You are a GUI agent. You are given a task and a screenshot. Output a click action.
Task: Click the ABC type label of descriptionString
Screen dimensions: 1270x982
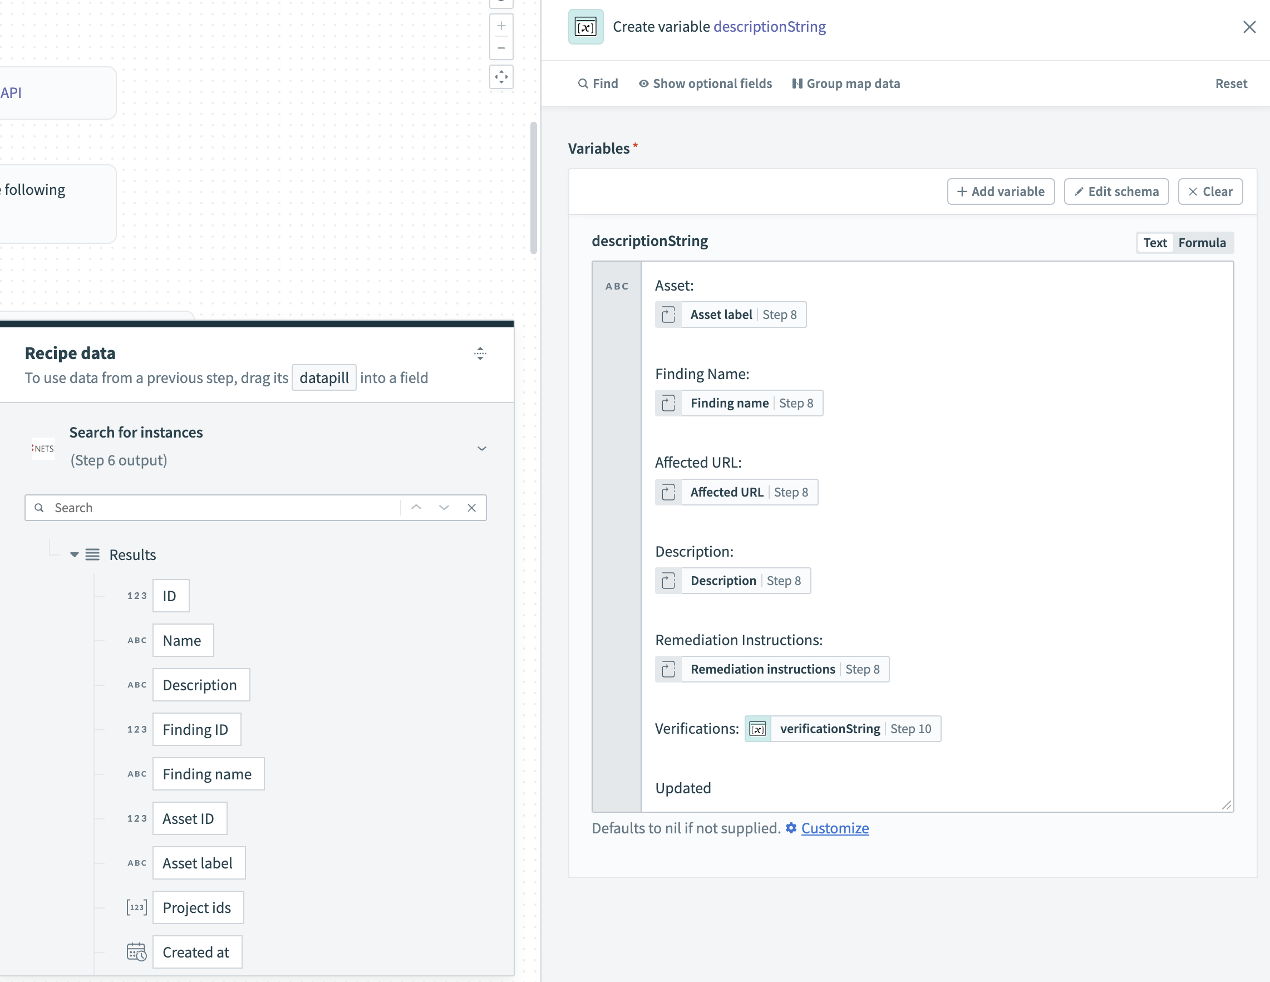(617, 286)
